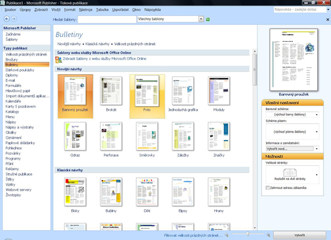The width and height of the screenshot is (331, 240).
Task: Select the Foto bulletin template
Action: click(x=147, y=96)
